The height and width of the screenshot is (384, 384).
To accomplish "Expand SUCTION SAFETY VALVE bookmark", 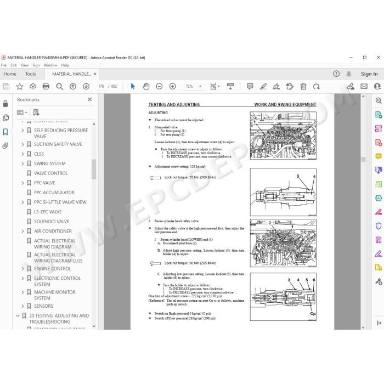I will click(22, 144).
